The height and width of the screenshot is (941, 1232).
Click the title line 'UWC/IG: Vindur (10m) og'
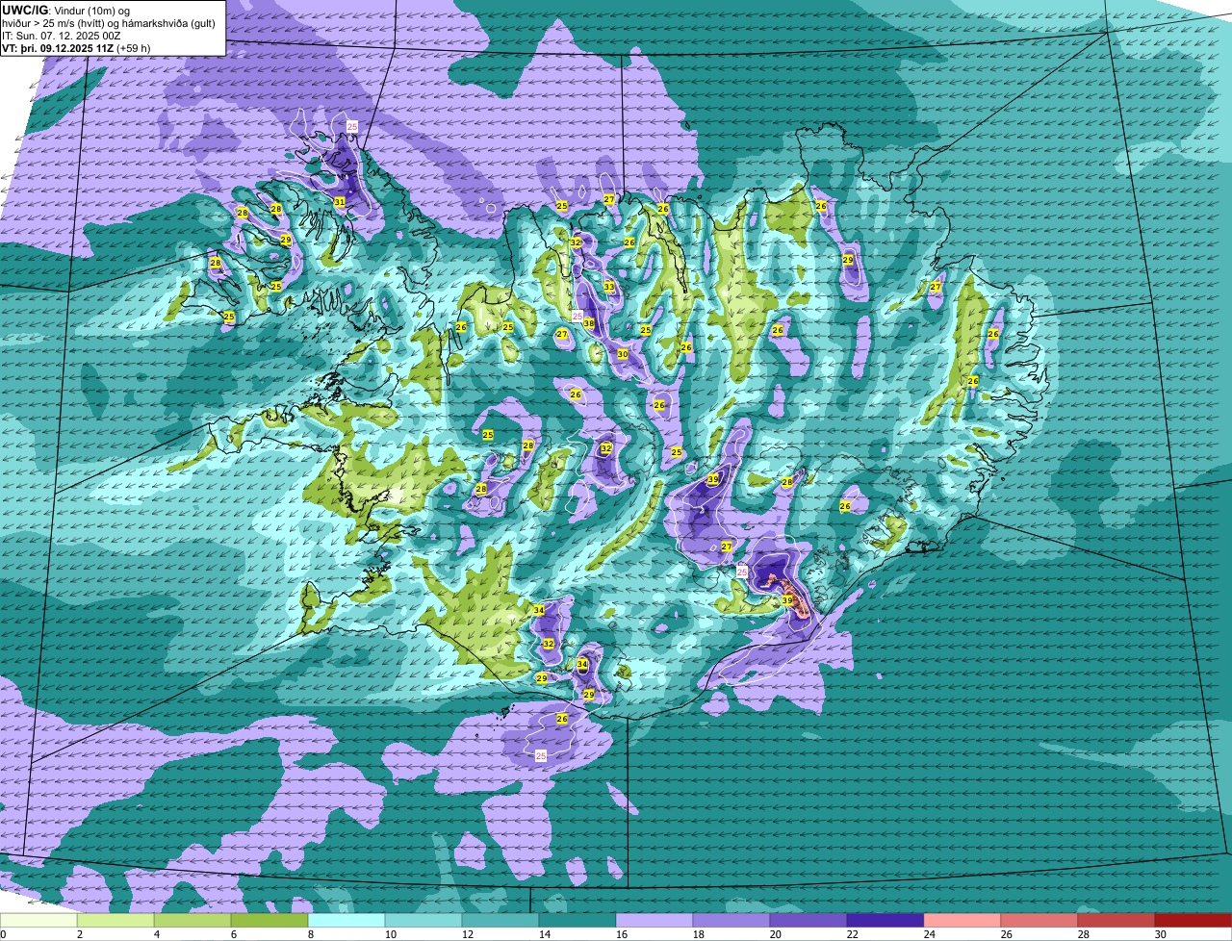pyautogui.click(x=67, y=10)
